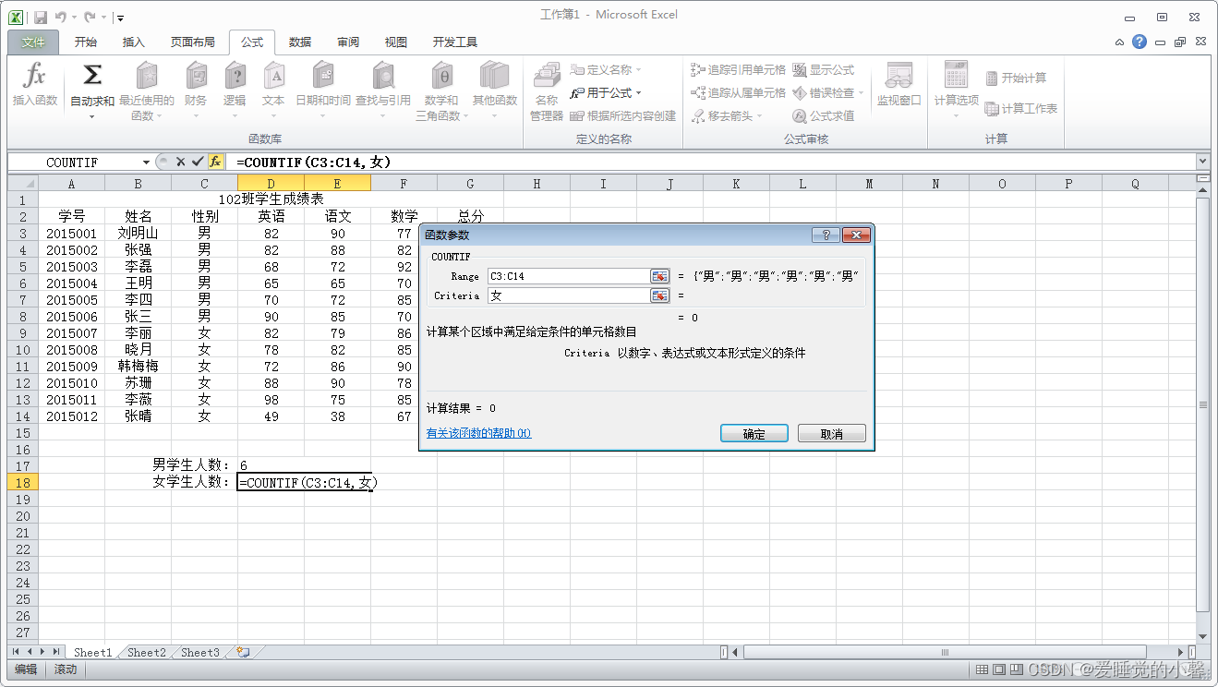Open the Insert Function (插入函数) button
Viewport: 1218px width, 687px height.
pyautogui.click(x=35, y=87)
